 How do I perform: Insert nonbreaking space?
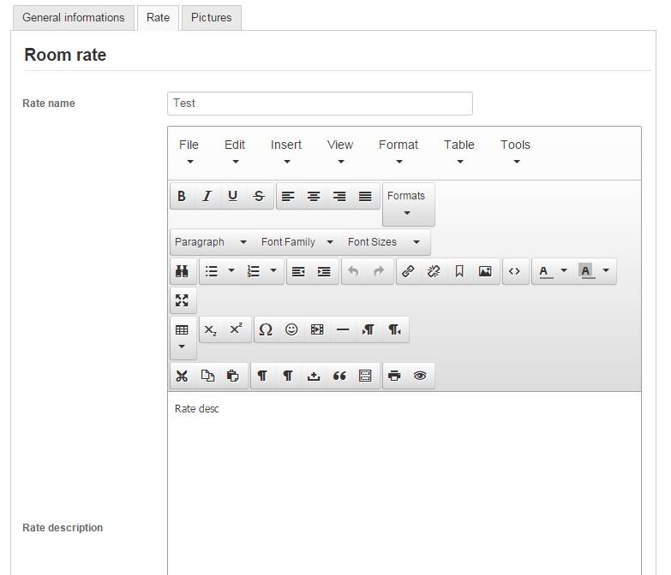tap(315, 376)
